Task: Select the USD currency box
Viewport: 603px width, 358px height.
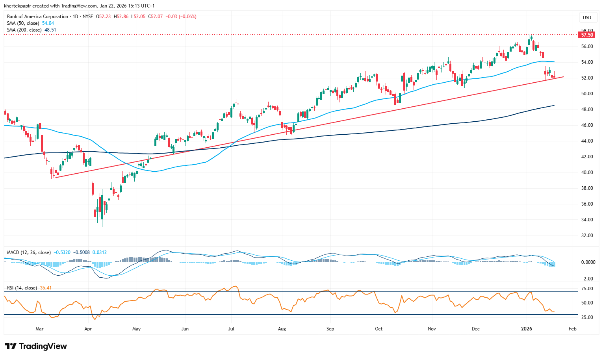Action: pos(587,18)
